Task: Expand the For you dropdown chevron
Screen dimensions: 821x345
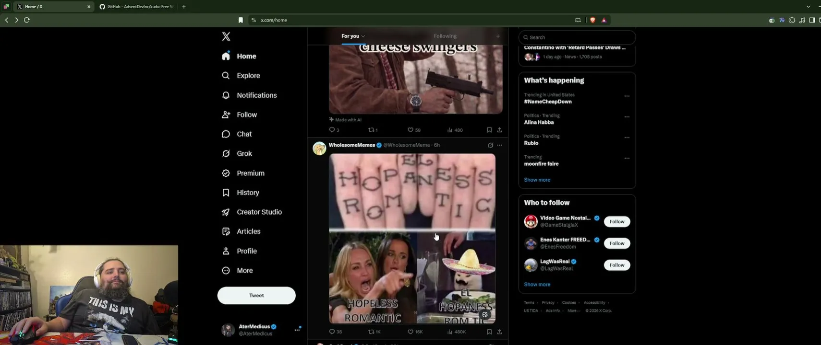Action: pyautogui.click(x=363, y=36)
